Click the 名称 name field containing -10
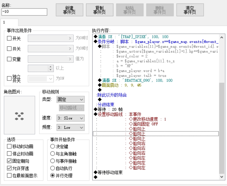The height and width of the screenshot is (186, 227). (x=24, y=12)
